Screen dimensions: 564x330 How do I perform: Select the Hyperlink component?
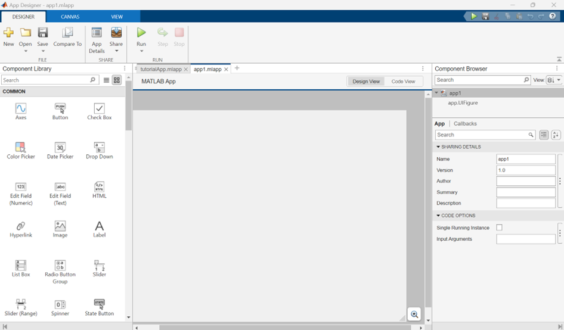click(21, 229)
